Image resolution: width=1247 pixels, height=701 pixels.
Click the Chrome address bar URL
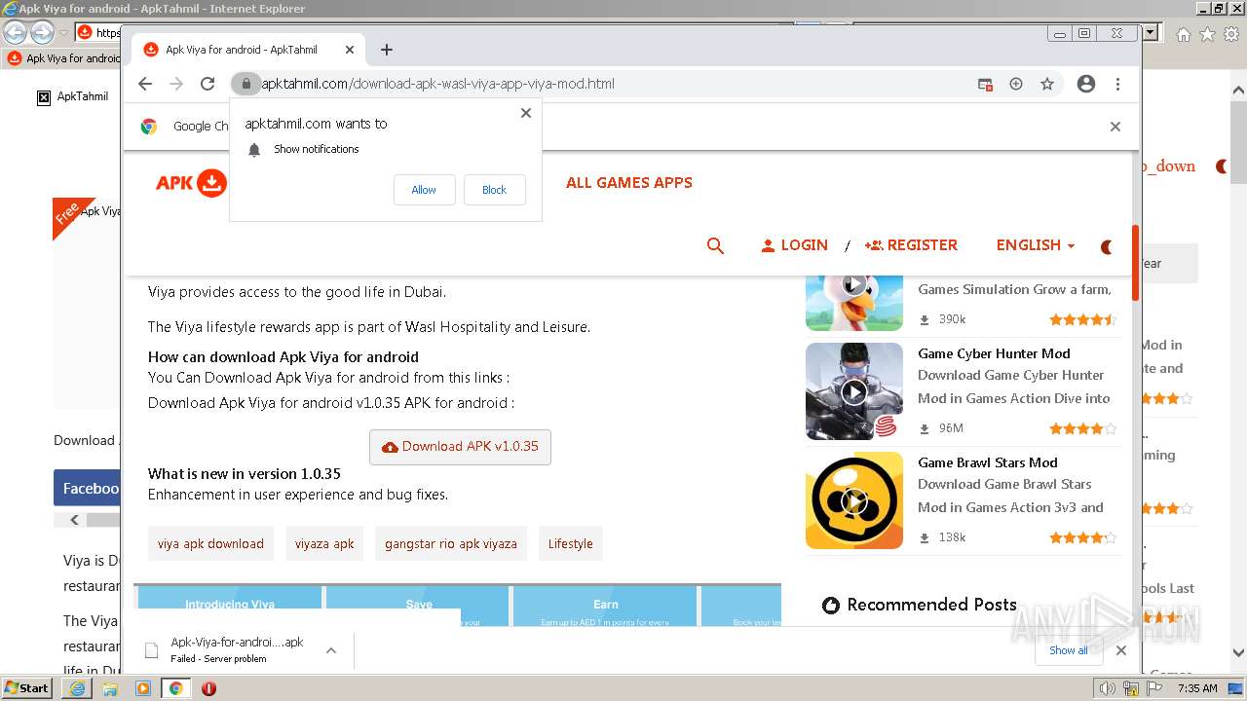[438, 84]
